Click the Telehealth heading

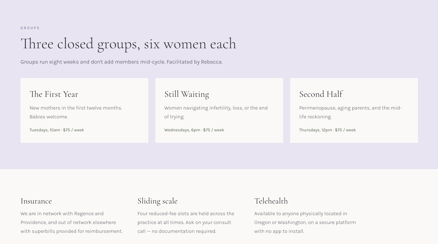coord(271,201)
